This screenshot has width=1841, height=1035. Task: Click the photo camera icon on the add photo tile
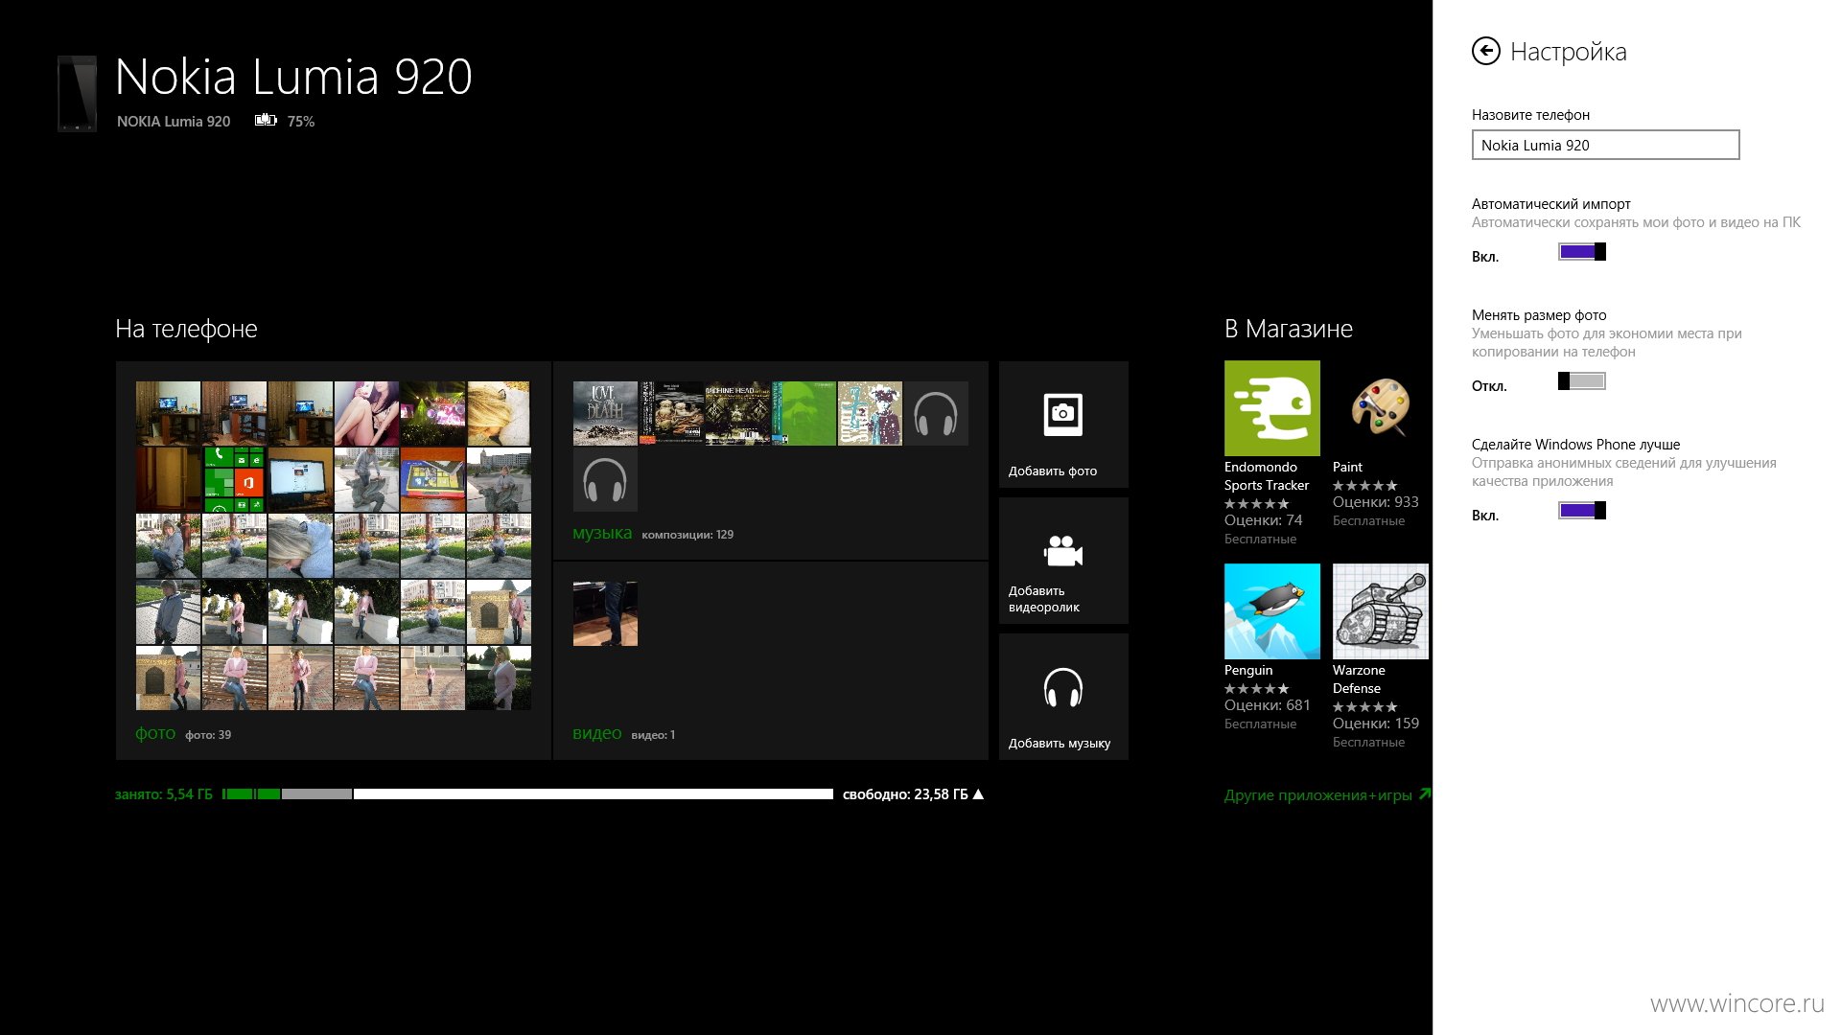pos(1063,414)
